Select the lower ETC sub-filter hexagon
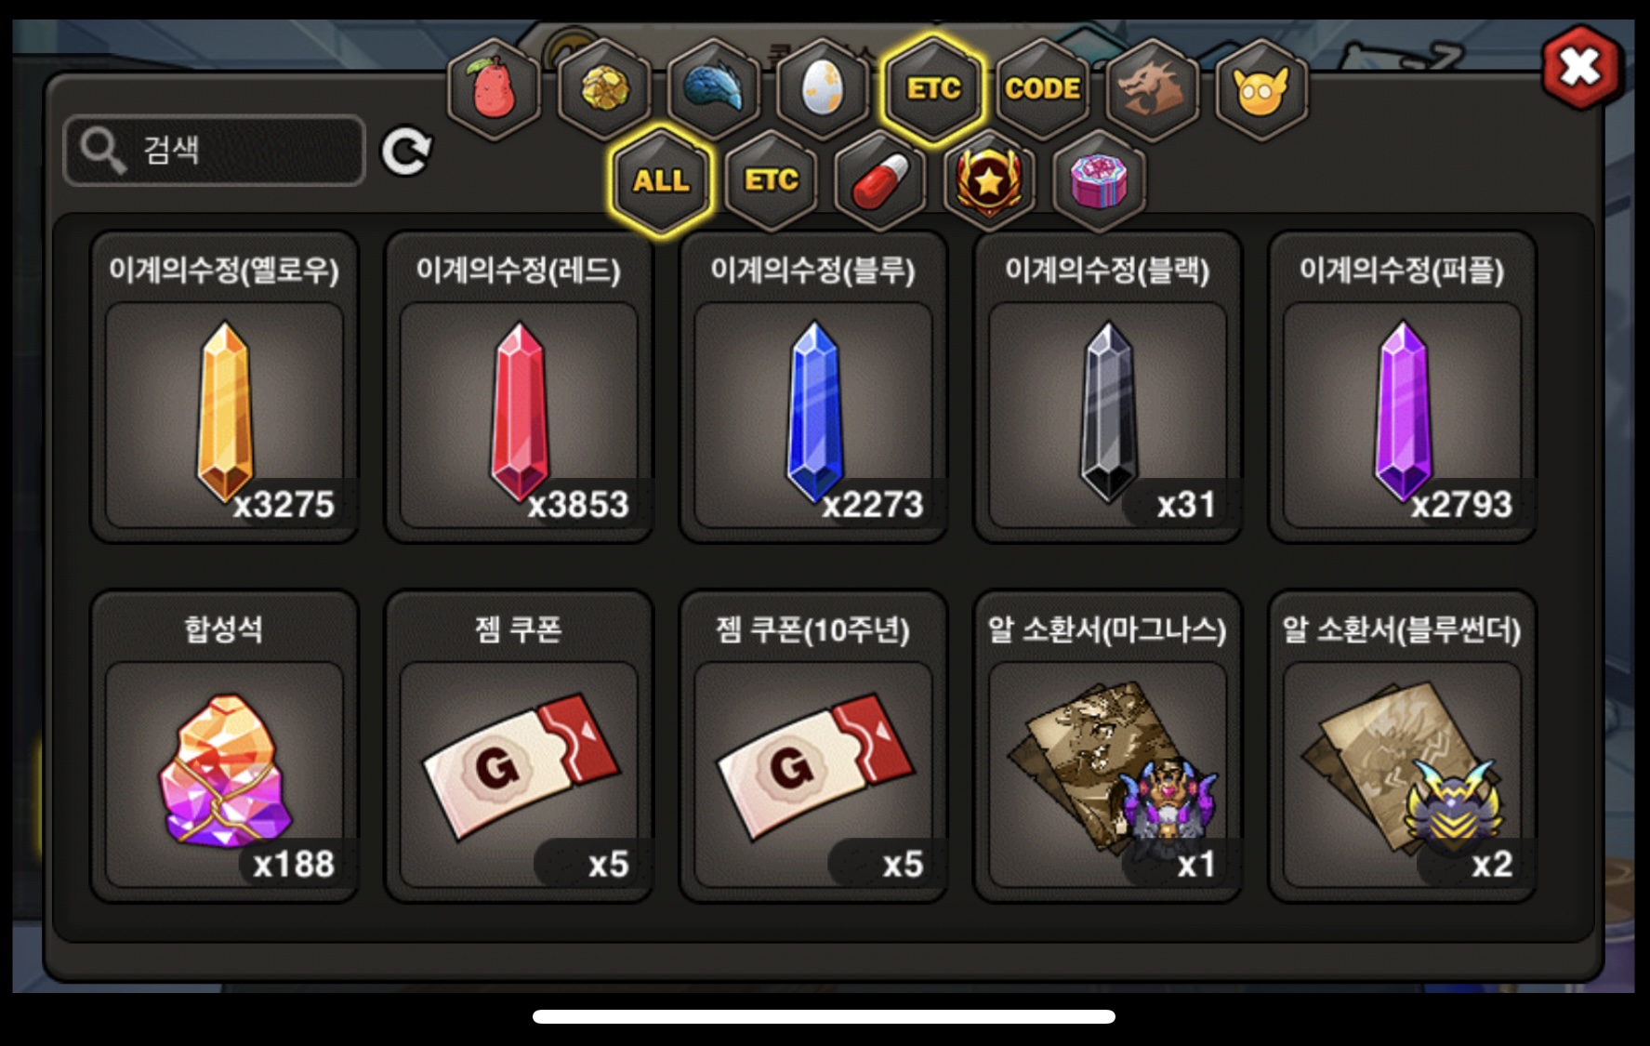The height and width of the screenshot is (1046, 1650). [771, 180]
